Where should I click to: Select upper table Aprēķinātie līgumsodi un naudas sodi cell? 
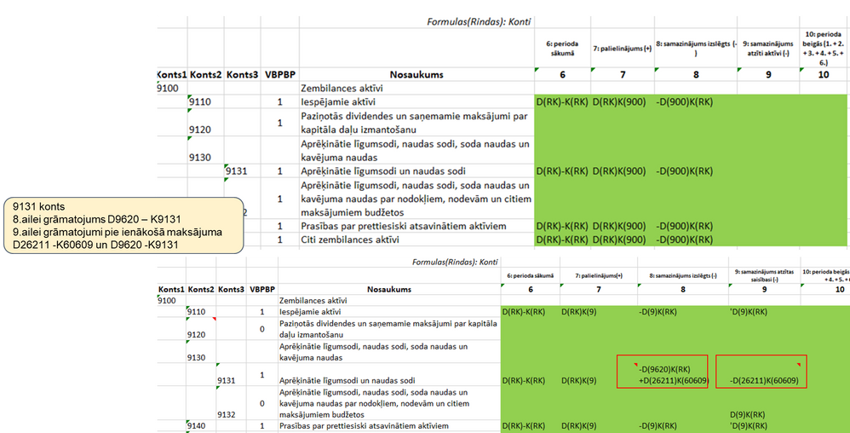(x=416, y=171)
